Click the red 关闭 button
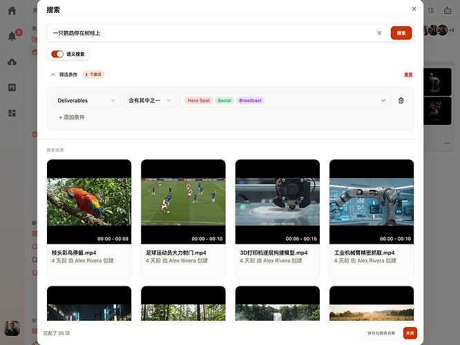This screenshot has height=345, width=460. pos(410,333)
